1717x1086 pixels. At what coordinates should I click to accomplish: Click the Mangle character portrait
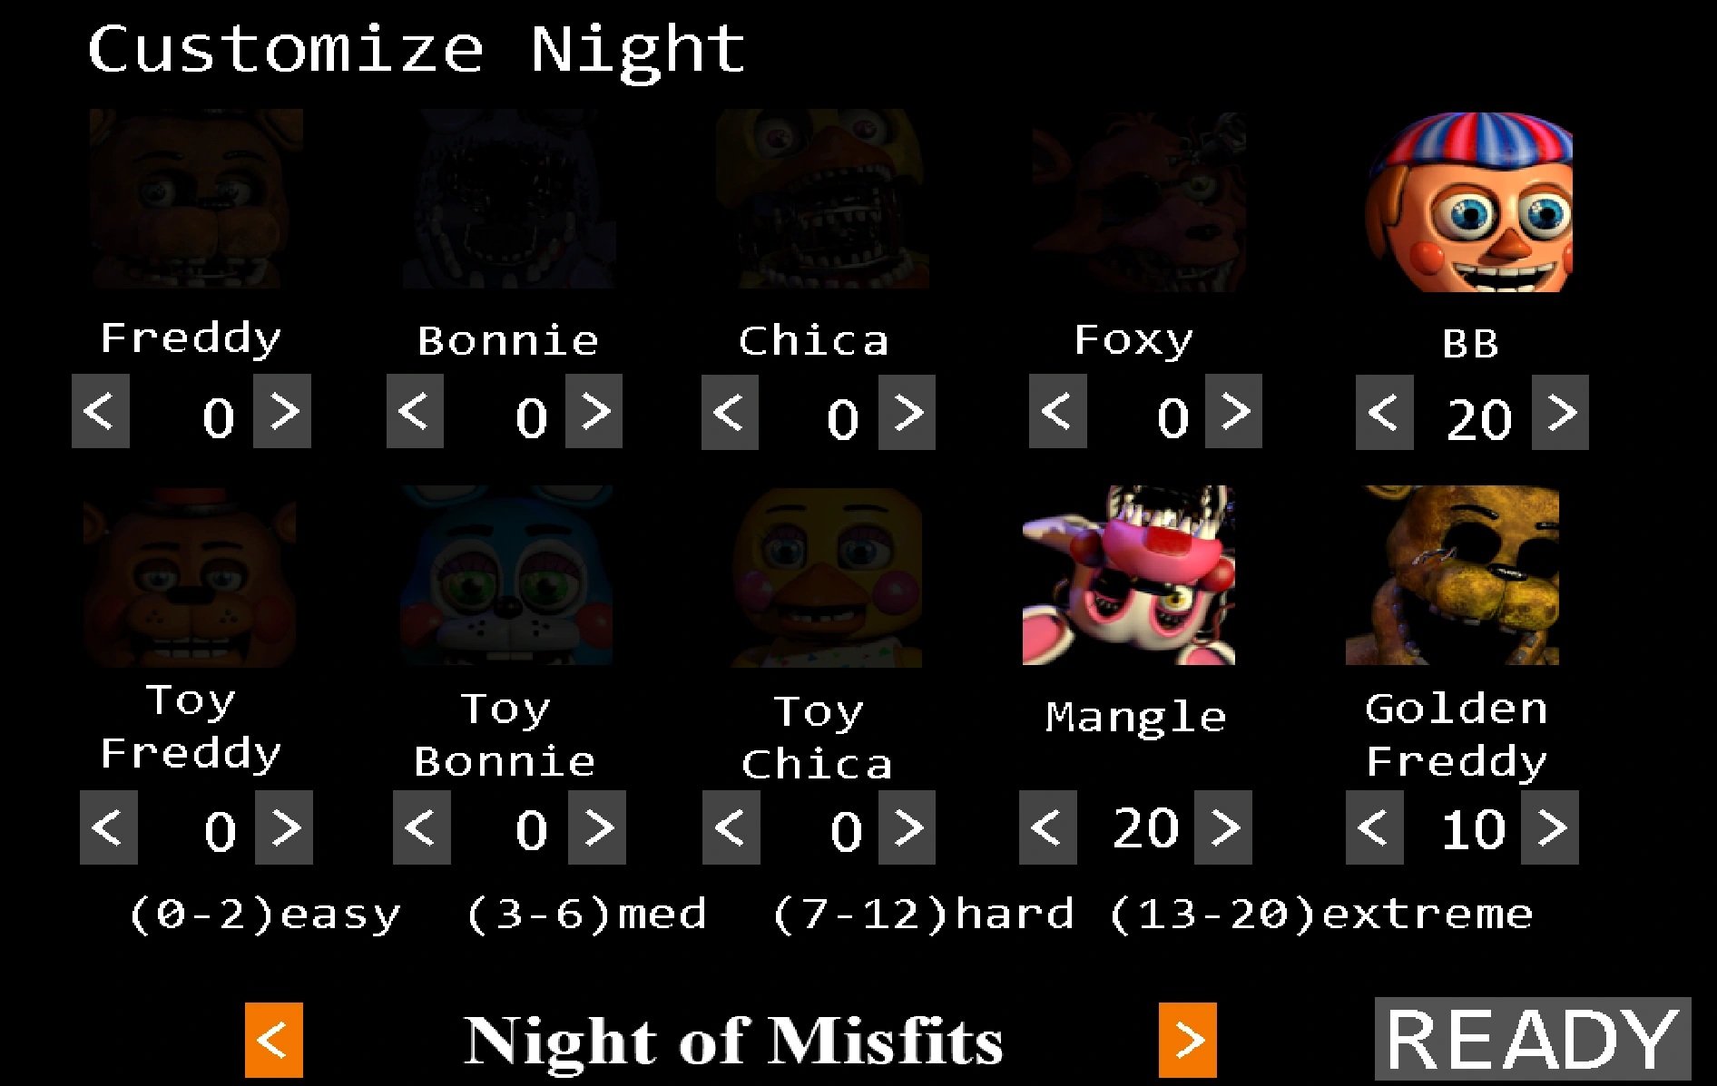(1128, 575)
